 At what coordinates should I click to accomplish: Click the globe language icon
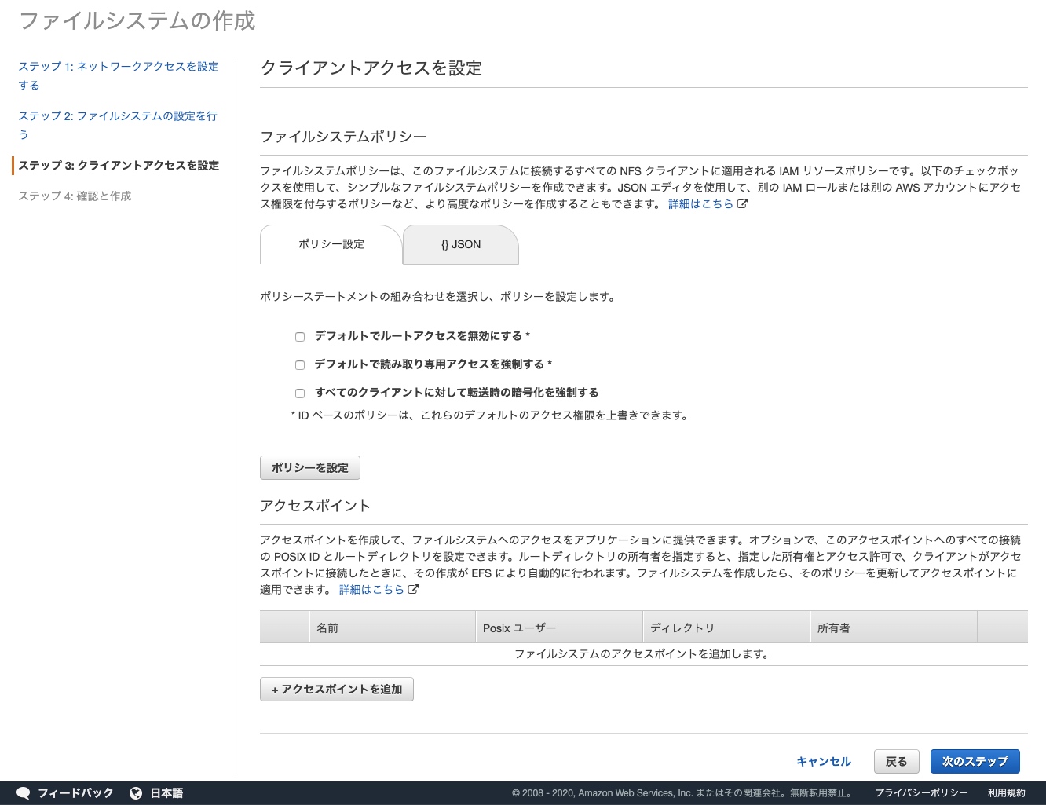[x=136, y=793]
